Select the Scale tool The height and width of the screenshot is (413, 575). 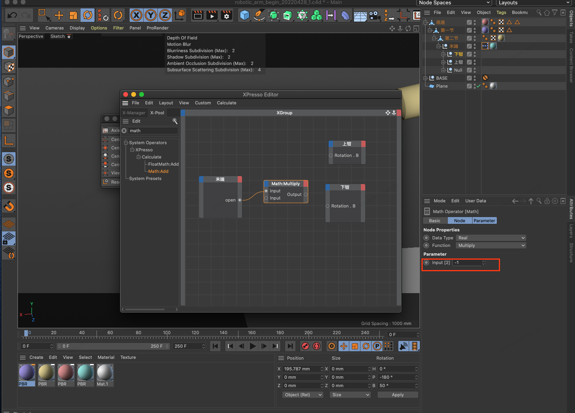[73, 16]
